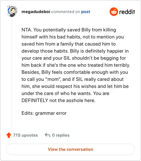Click the 'commented on' header text
The width and height of the screenshot is (141, 161).
(66, 12)
